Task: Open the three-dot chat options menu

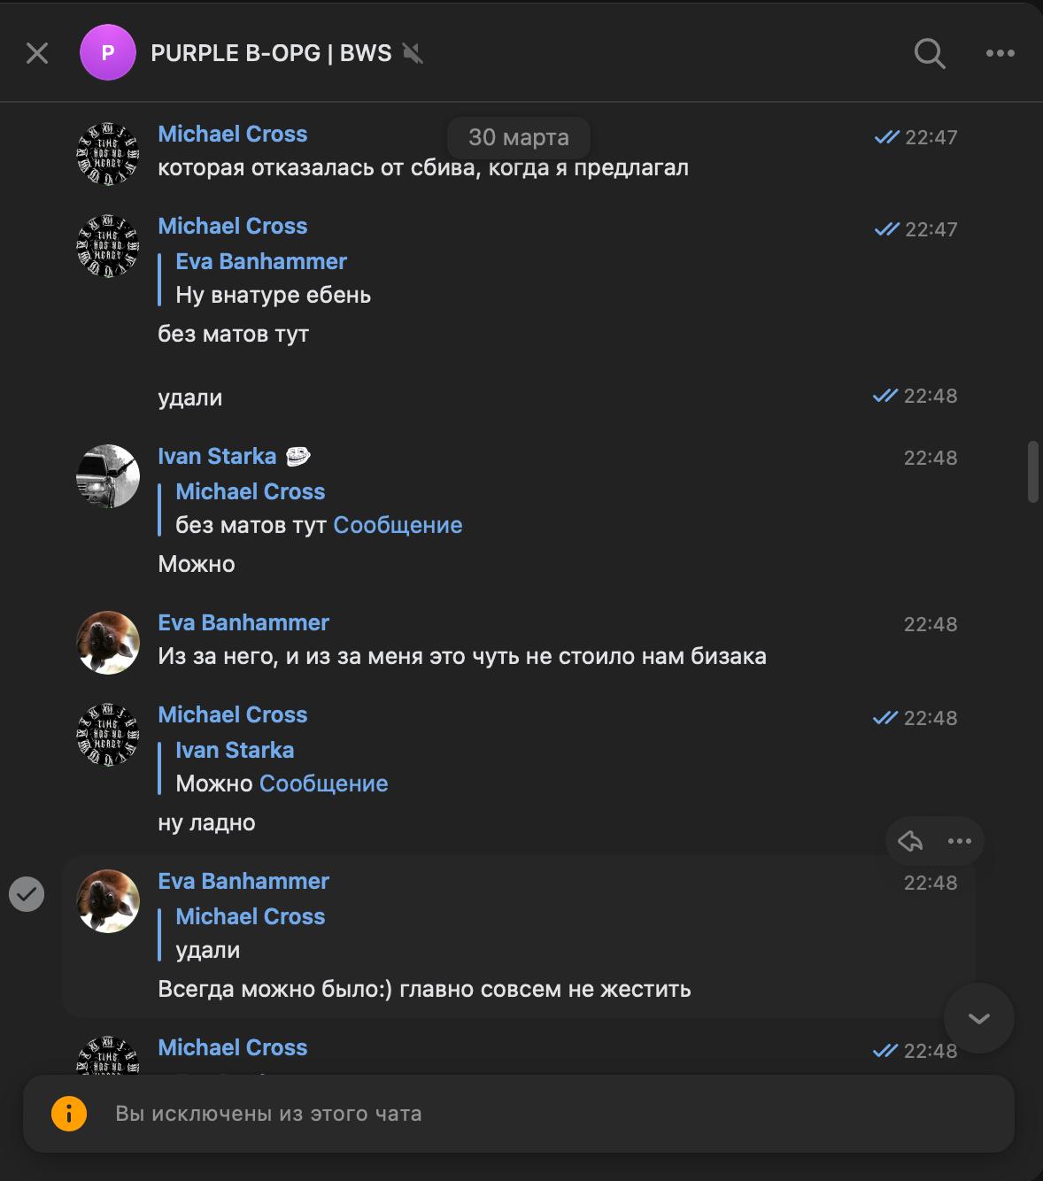Action: click(1000, 53)
